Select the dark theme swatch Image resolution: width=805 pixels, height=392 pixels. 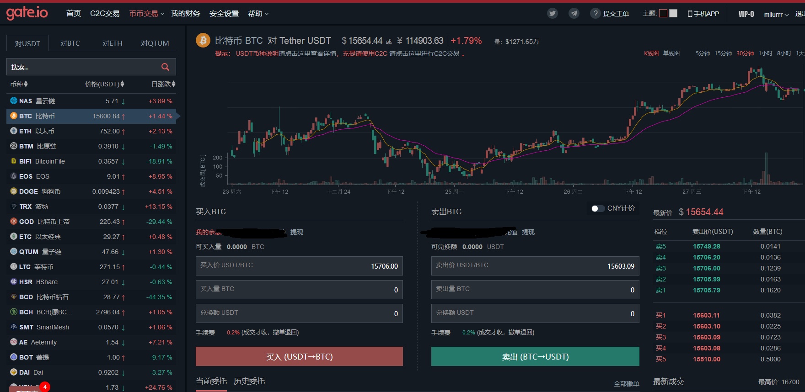click(663, 13)
